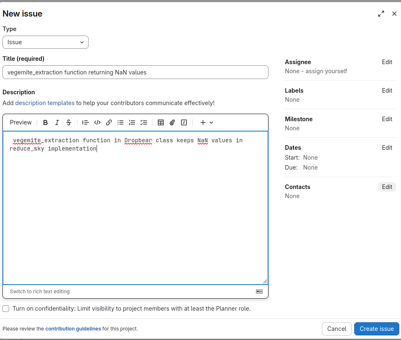Insert a code block using the code icon

97,122
